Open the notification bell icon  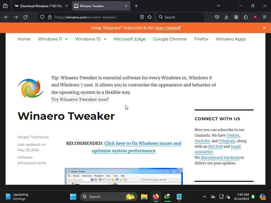click(x=253, y=197)
